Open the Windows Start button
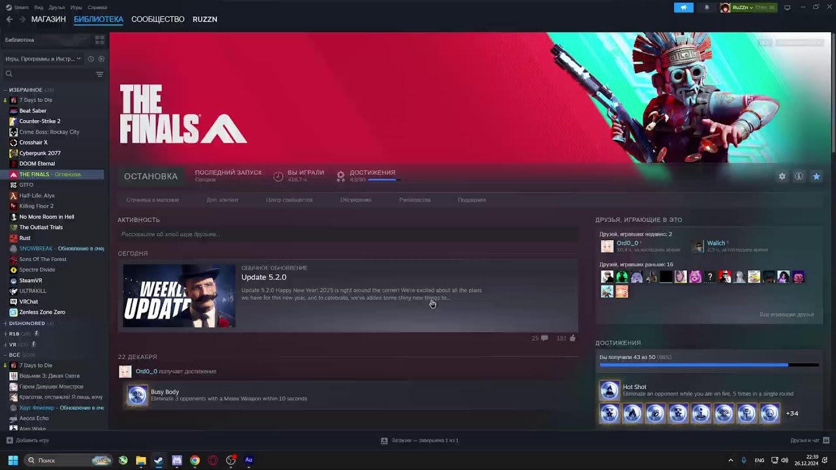836x470 pixels. [x=12, y=460]
